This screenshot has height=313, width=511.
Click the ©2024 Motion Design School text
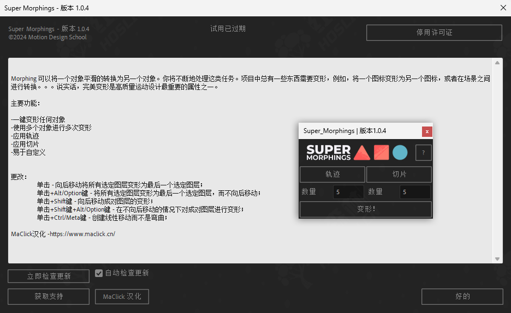pos(47,37)
